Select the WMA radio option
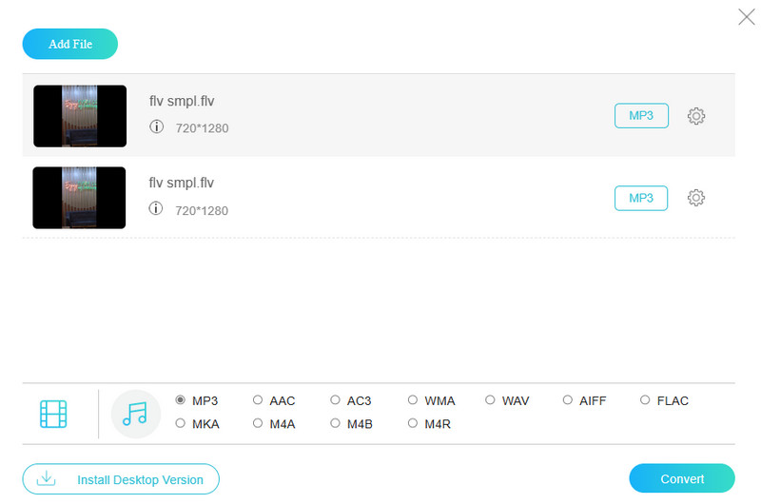The image size is (761, 504). click(413, 400)
